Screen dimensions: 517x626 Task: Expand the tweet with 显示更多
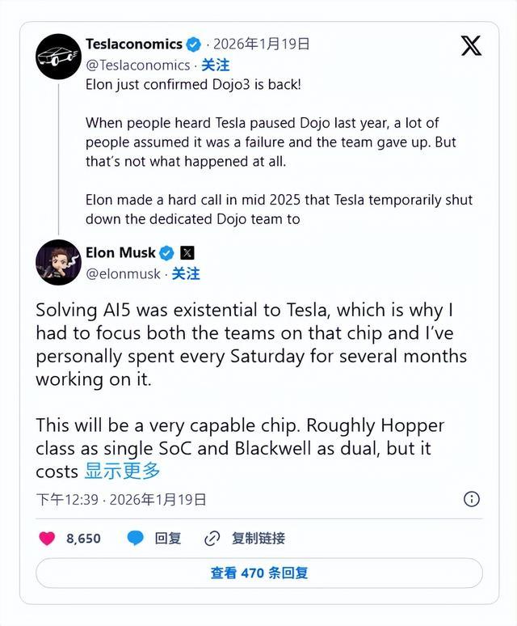coord(122,471)
